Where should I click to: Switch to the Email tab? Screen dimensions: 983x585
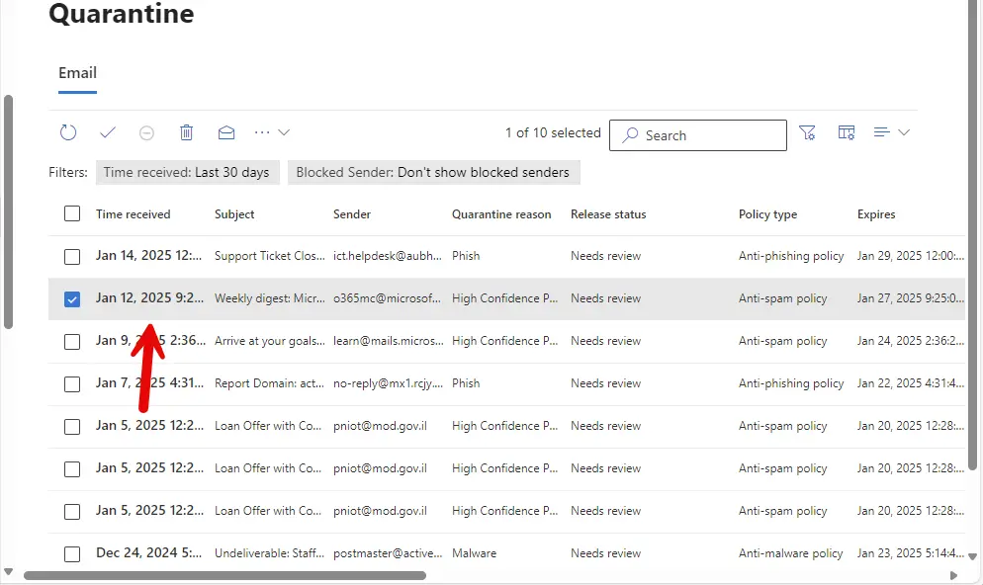[78, 73]
